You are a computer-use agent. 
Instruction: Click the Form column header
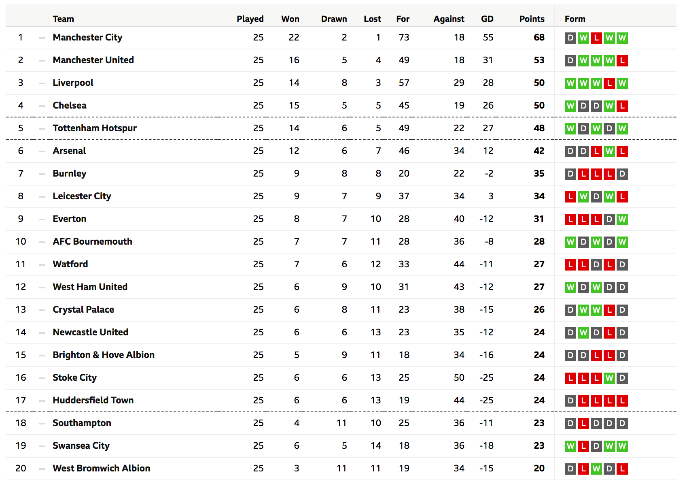pyautogui.click(x=575, y=19)
